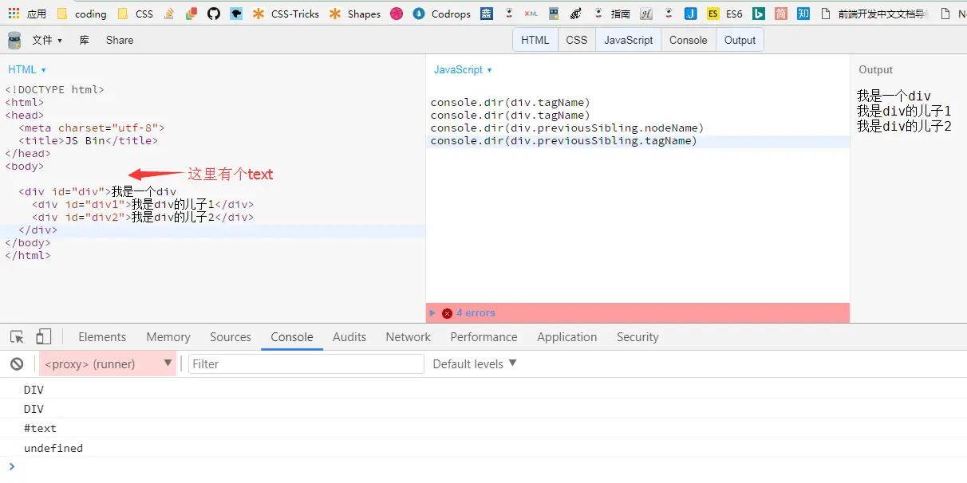Toggle the Output panel in JS Bin
The width and height of the screenshot is (967, 483).
tap(740, 40)
